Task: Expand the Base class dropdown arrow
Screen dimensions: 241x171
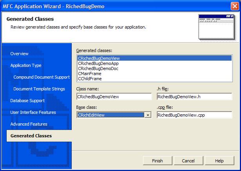Action: pyautogui.click(x=148, y=115)
